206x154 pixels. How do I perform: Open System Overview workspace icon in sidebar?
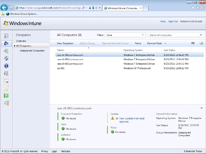(6, 36)
